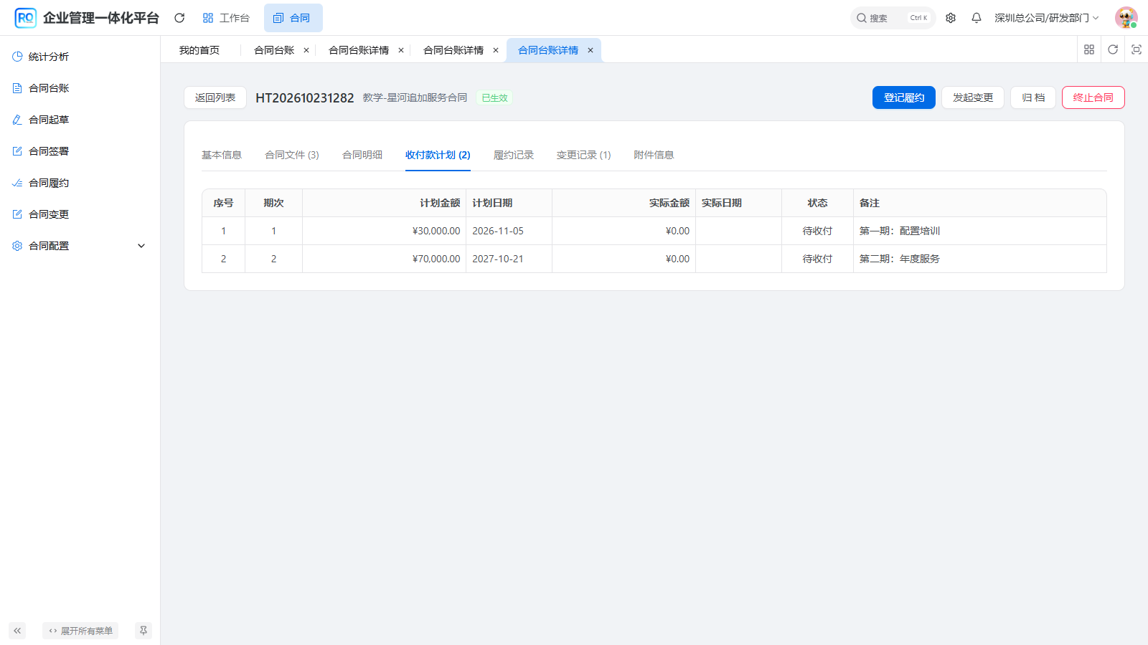Click the user avatar in the top right
Image resolution: width=1148 pixels, height=645 pixels.
1126,18
